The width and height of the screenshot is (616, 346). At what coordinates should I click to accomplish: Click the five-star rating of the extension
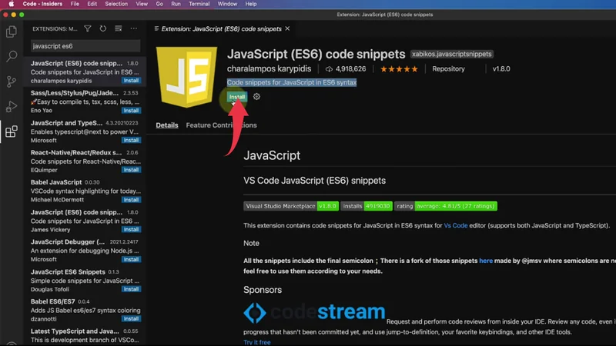point(398,69)
